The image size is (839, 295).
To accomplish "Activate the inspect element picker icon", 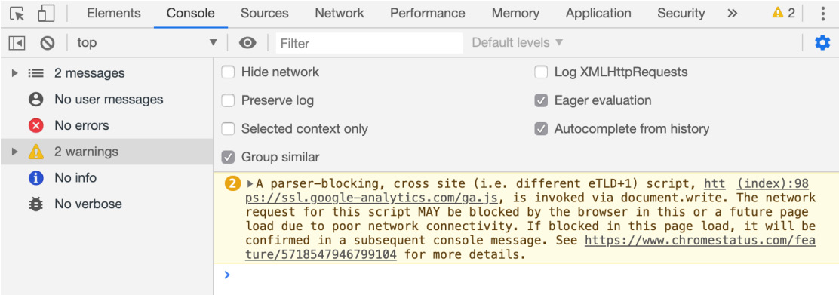I will coord(17,14).
